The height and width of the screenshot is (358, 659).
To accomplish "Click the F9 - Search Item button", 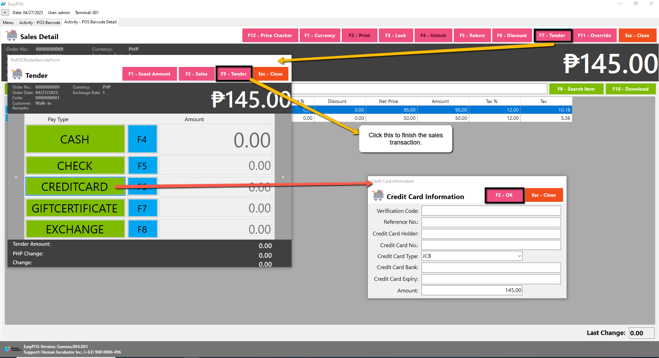I will tap(576, 89).
